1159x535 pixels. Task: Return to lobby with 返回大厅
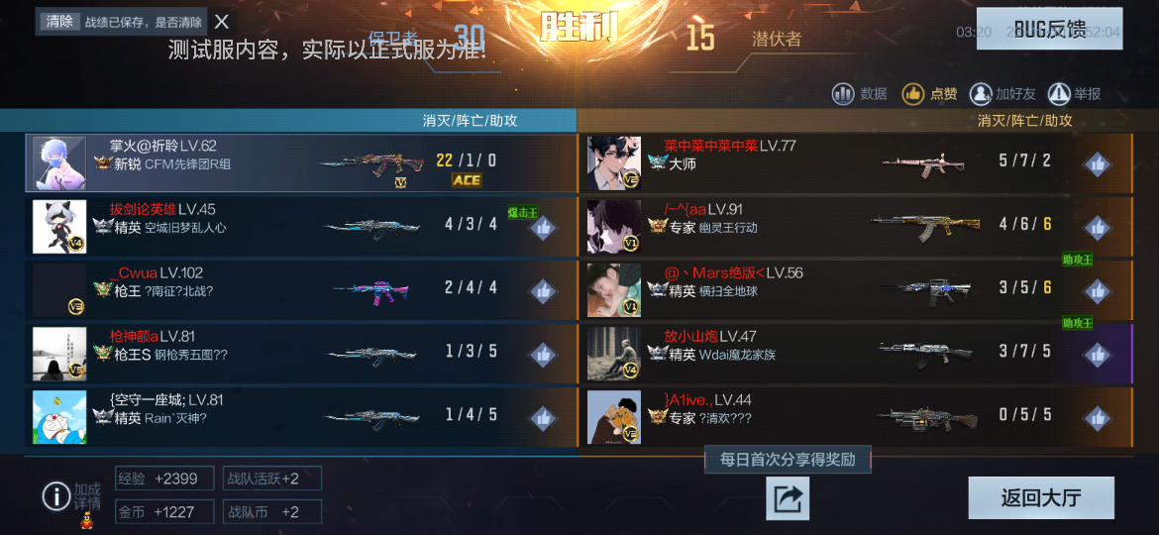[x=1041, y=498]
